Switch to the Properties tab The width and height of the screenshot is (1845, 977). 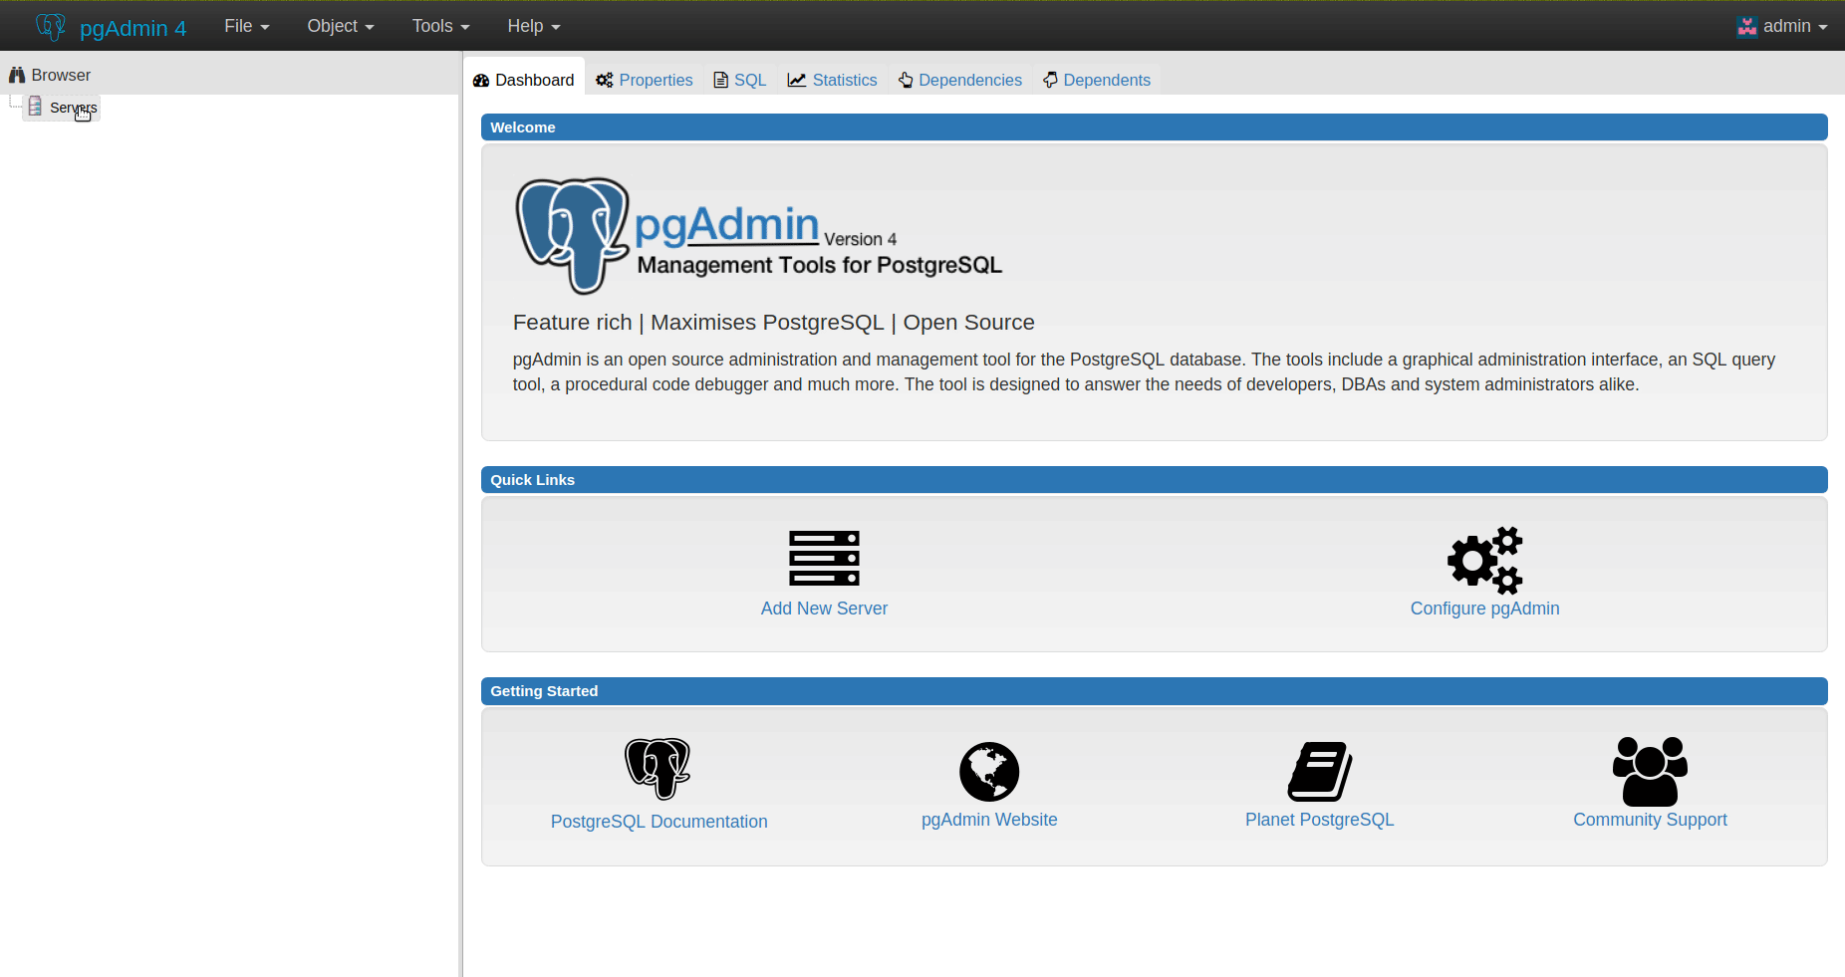(645, 80)
